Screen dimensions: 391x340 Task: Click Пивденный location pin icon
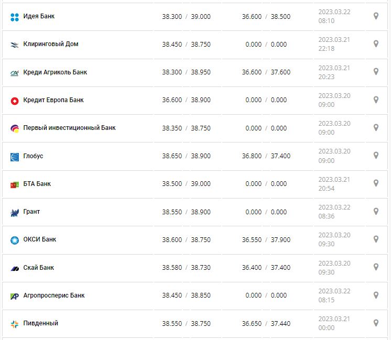coord(376,323)
